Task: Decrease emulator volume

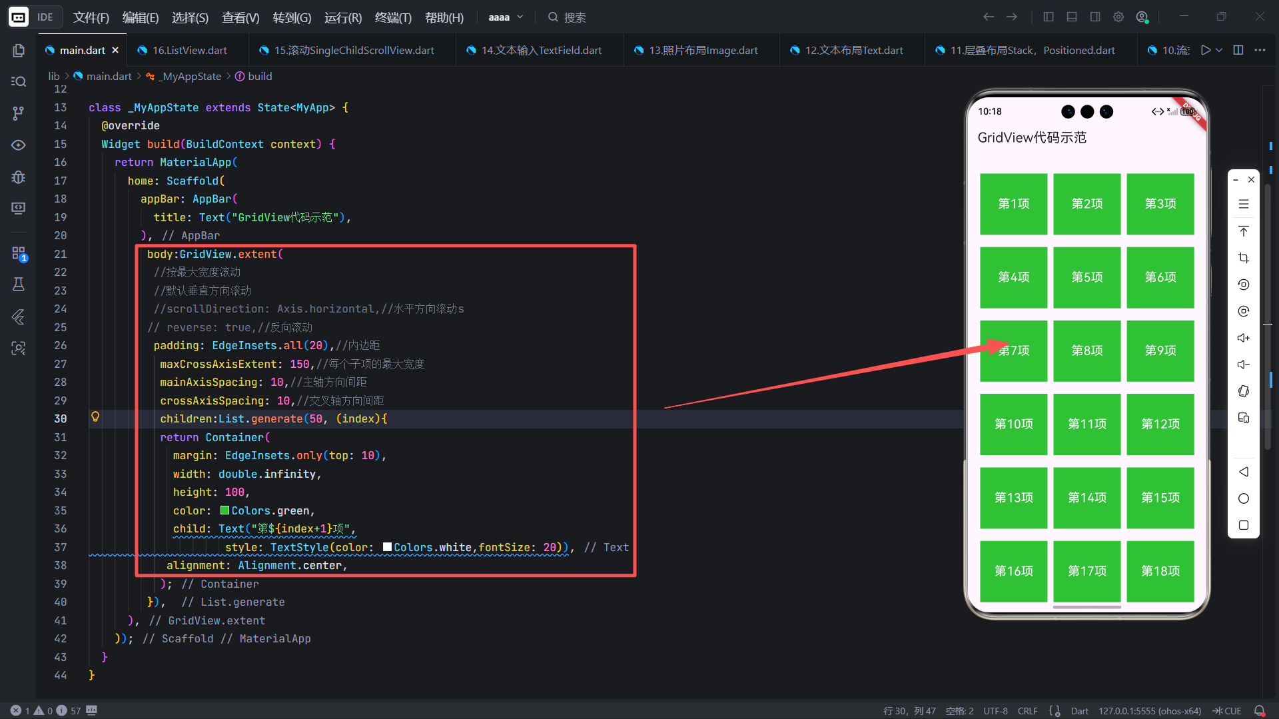Action: point(1244,364)
